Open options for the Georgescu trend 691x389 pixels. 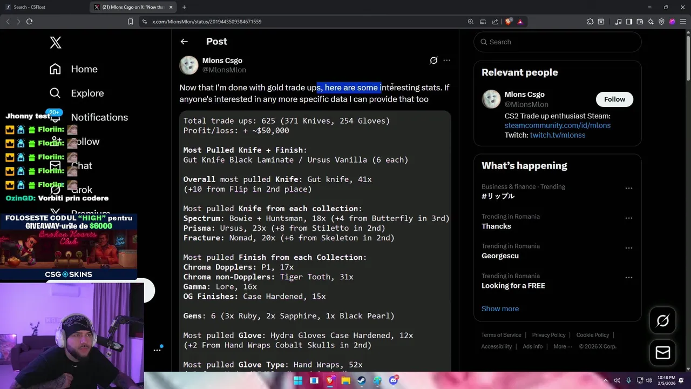(x=629, y=248)
